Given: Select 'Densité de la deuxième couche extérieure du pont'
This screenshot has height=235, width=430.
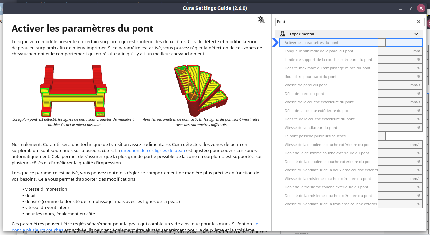Looking at the screenshot, I should [329, 162].
